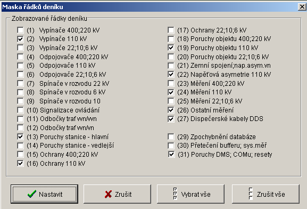This screenshot has height=209, width=307.
Task: Enable (17) Ochrany 22;10;6 kV checkbox
Action: (171, 30)
